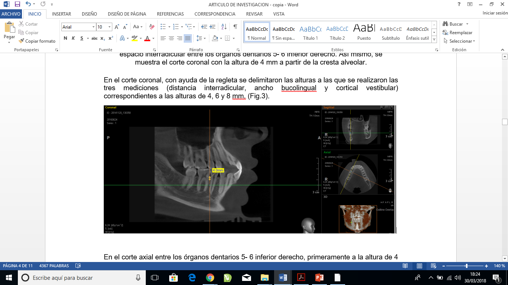Image resolution: width=508 pixels, height=285 pixels.
Task: Select the justify text alignment icon
Action: (x=188, y=38)
